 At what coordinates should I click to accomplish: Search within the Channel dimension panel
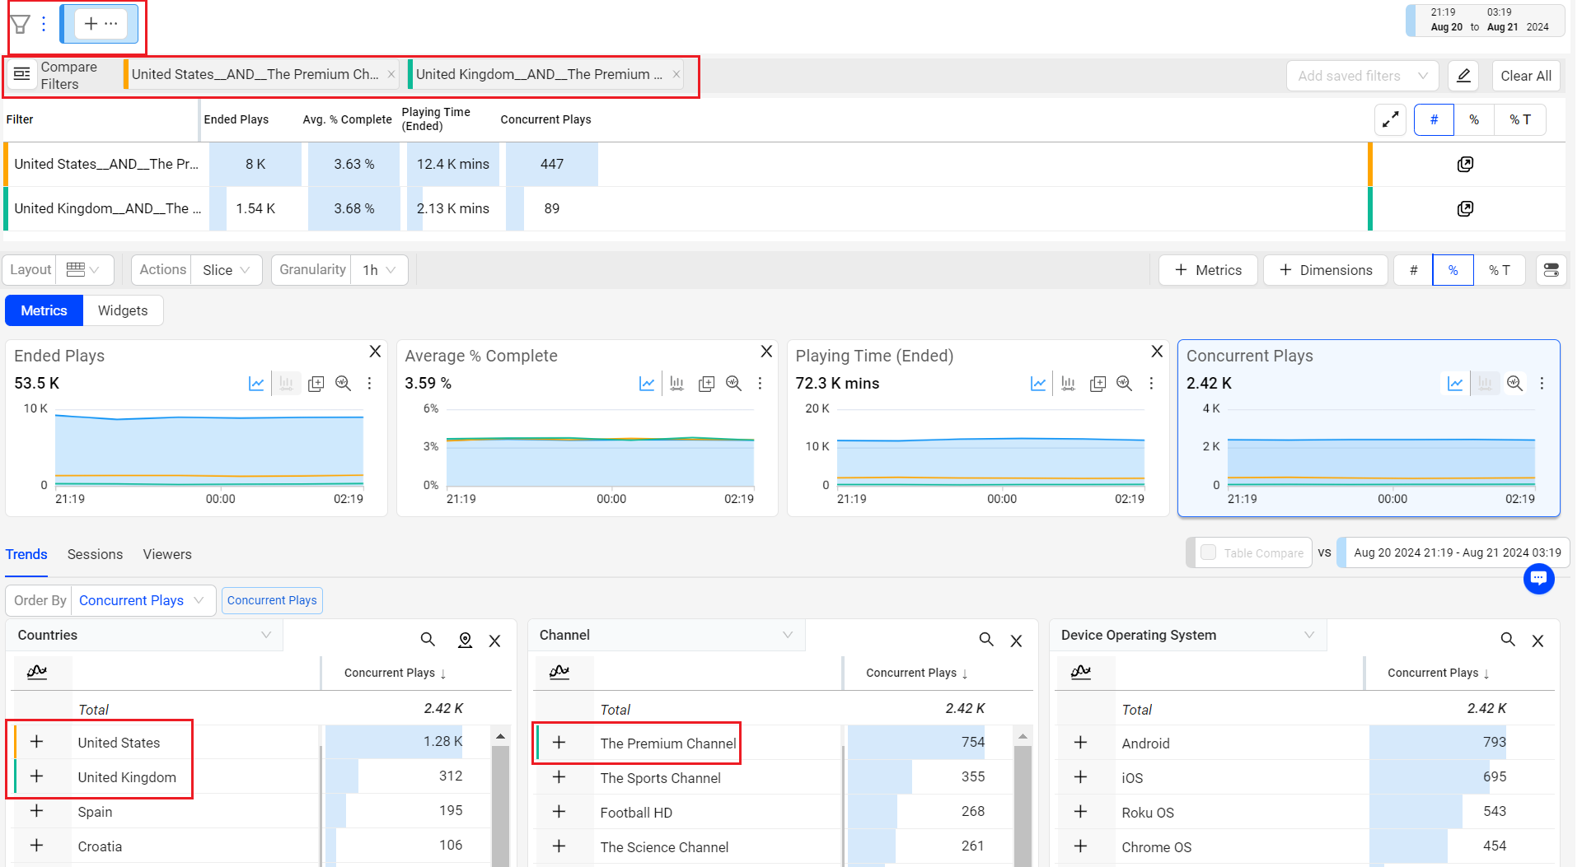[x=985, y=640]
